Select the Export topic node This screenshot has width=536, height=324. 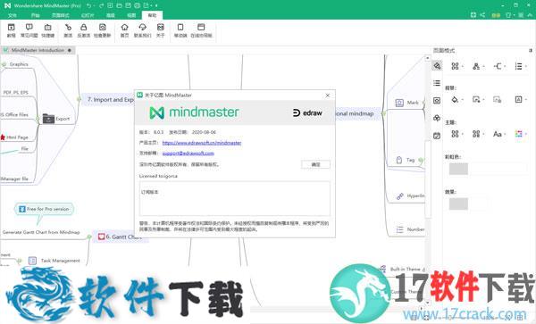(56, 119)
